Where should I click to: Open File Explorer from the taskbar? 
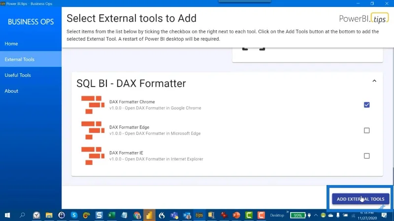click(x=49, y=215)
